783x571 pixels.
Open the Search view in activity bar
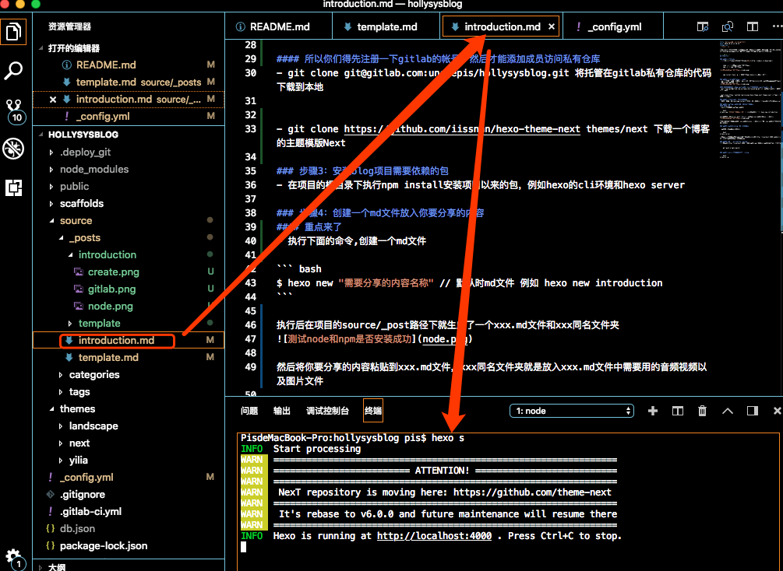click(x=14, y=72)
